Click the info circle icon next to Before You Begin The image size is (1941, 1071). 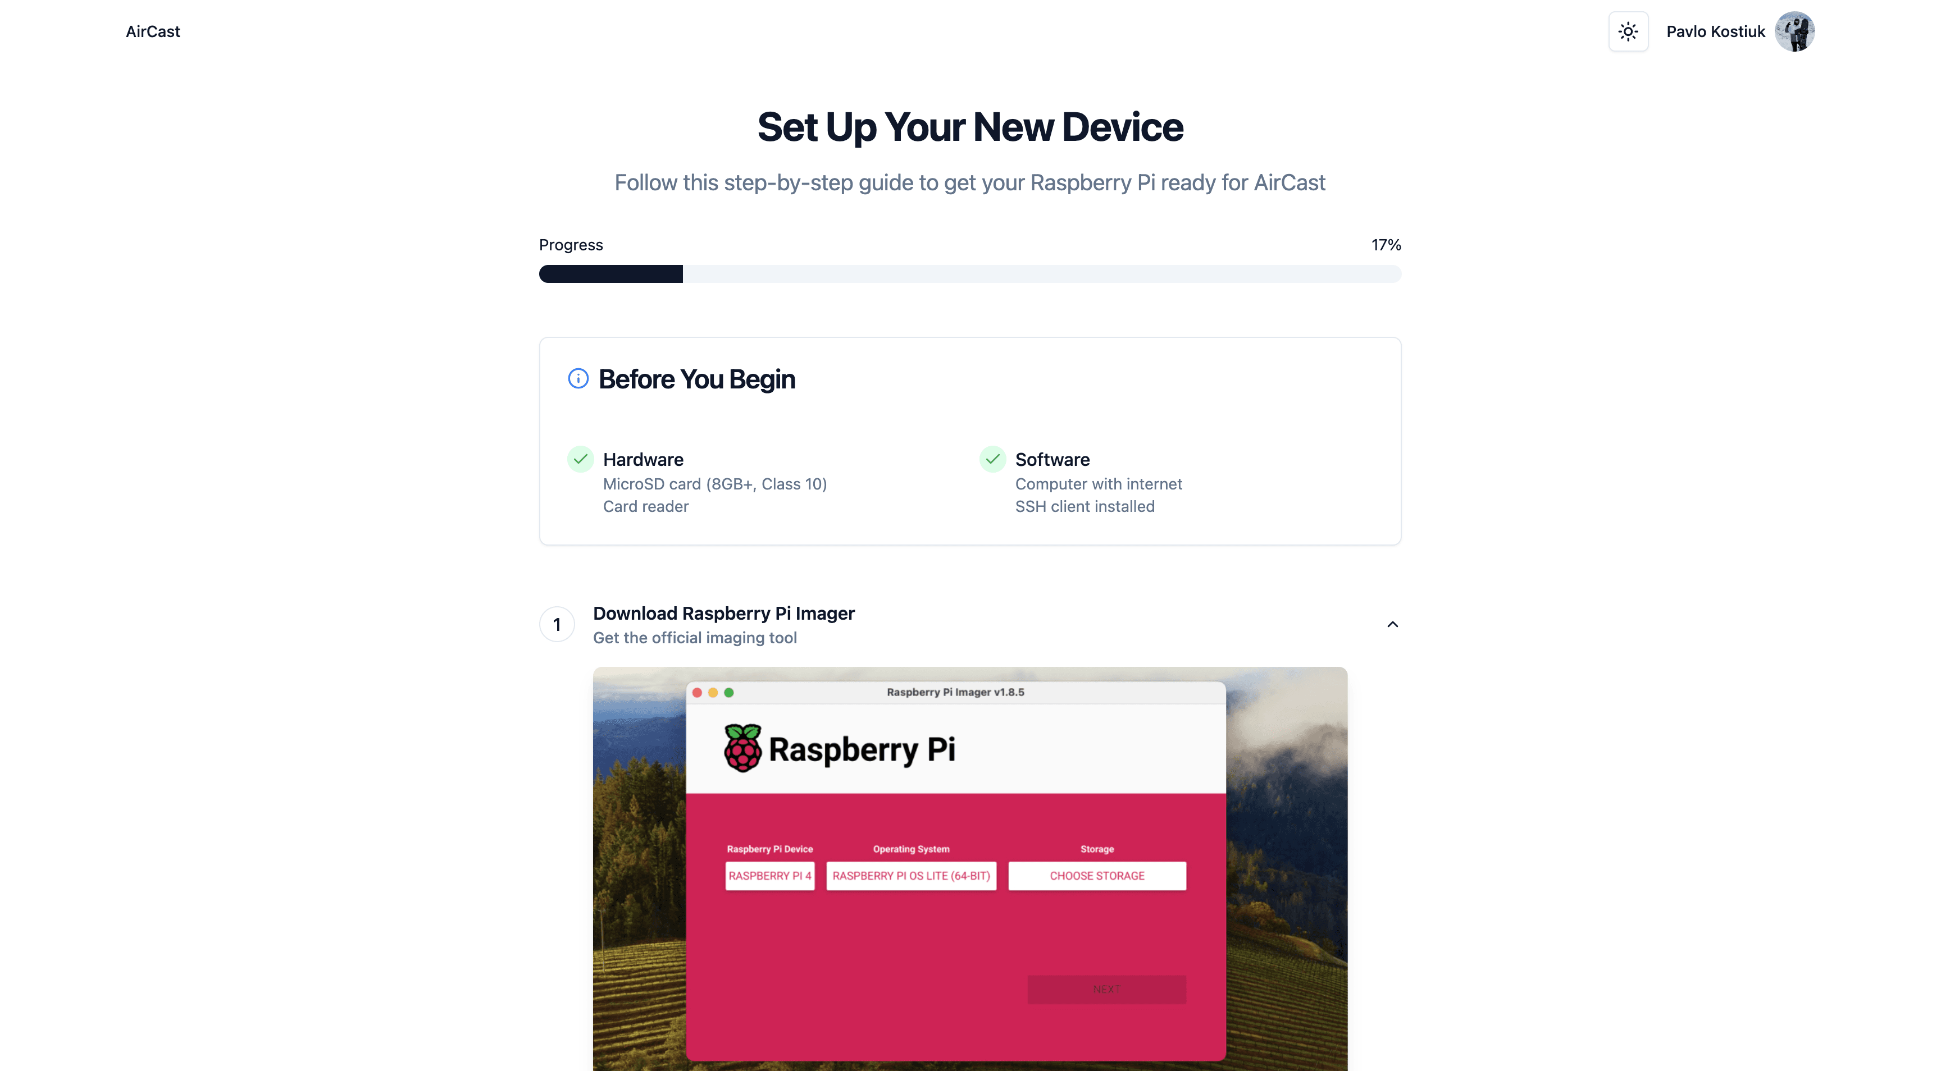pyautogui.click(x=578, y=378)
